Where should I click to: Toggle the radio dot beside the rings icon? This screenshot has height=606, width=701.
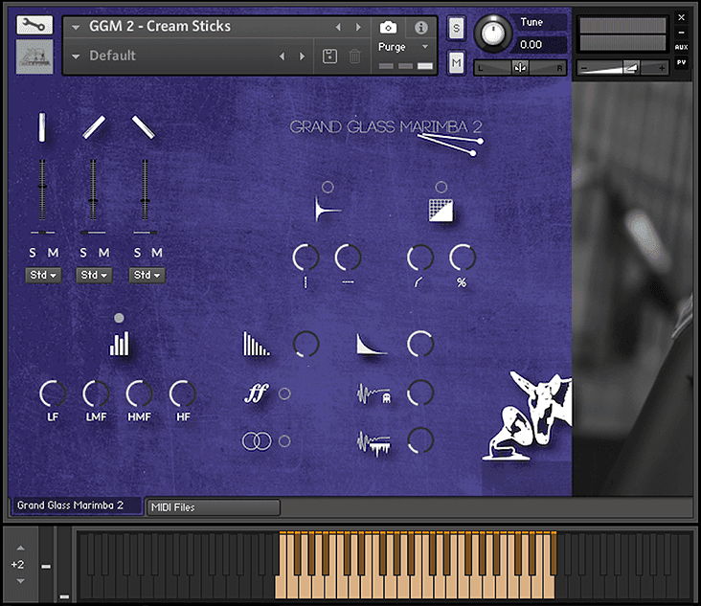click(x=284, y=441)
